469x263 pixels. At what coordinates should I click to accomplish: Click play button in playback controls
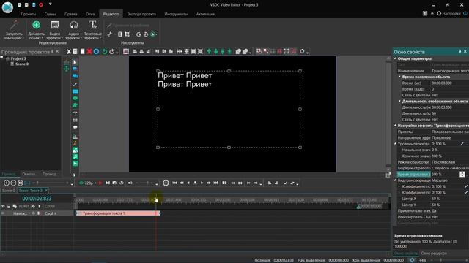pos(202,183)
